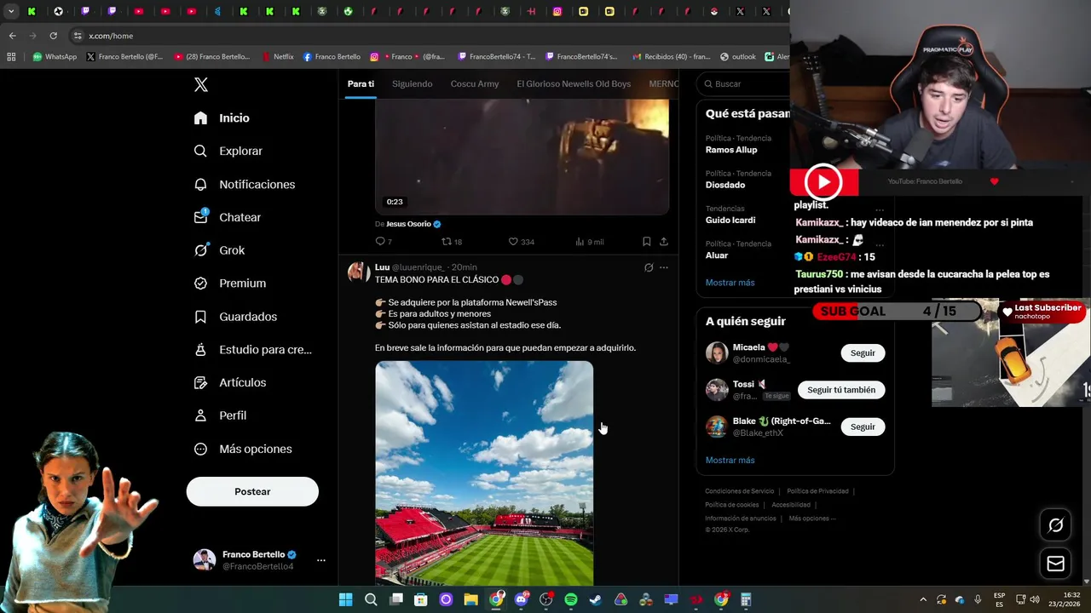Open the more options dots on Luu's post
The height and width of the screenshot is (613, 1091).
[664, 267]
